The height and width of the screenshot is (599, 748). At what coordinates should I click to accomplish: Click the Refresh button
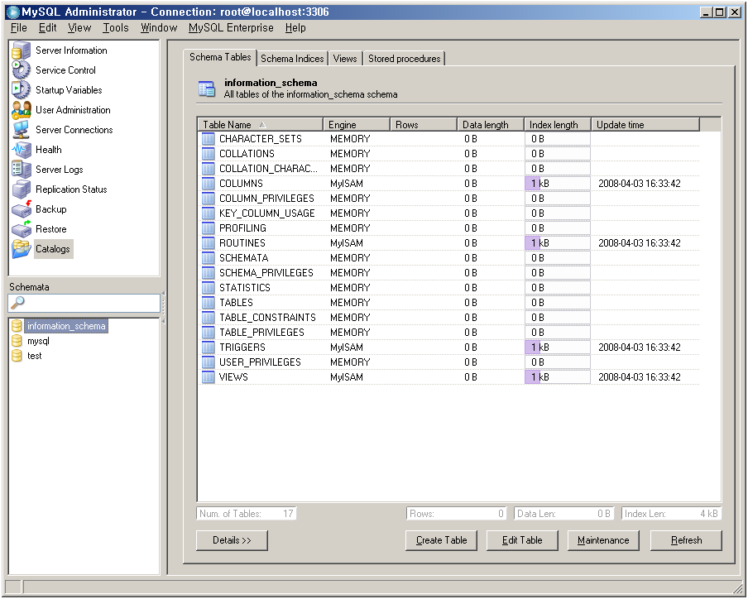click(687, 540)
